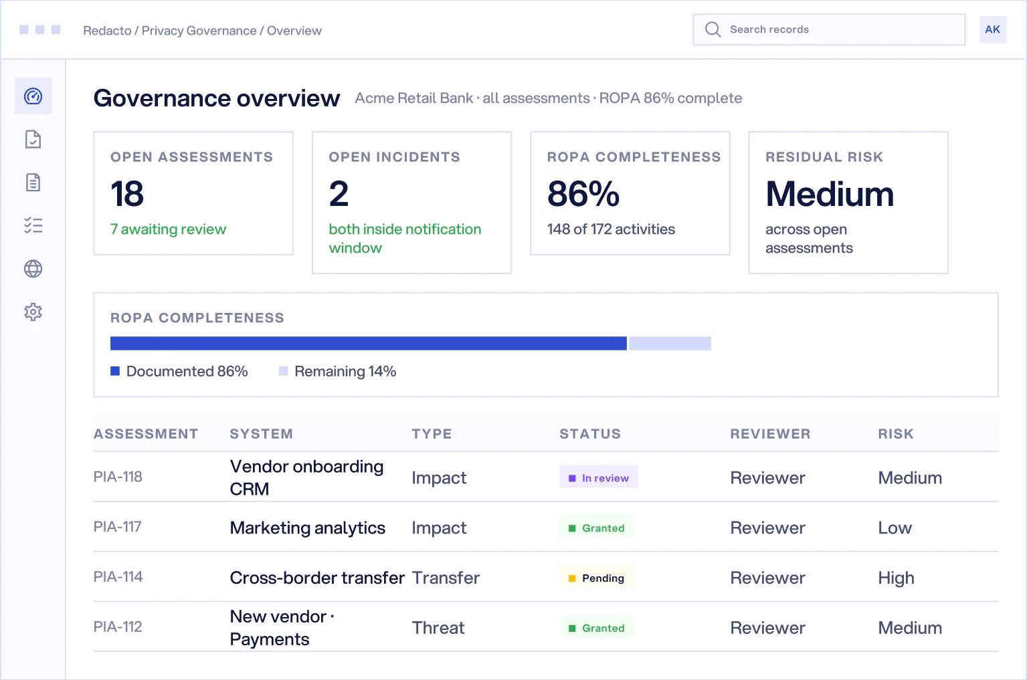Sort by the Status column header
1027x680 pixels.
(590, 434)
